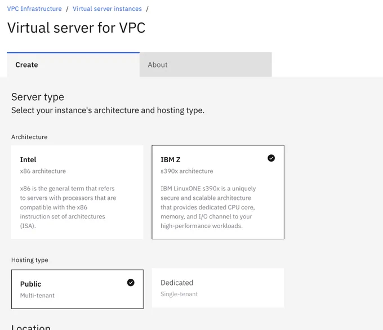Click the 'Single-tenant' subtitle text
Screen dimensions: 383x330
click(179, 294)
